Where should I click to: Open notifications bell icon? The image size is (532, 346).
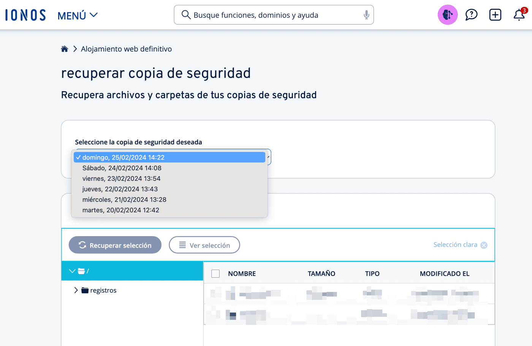[x=519, y=15]
